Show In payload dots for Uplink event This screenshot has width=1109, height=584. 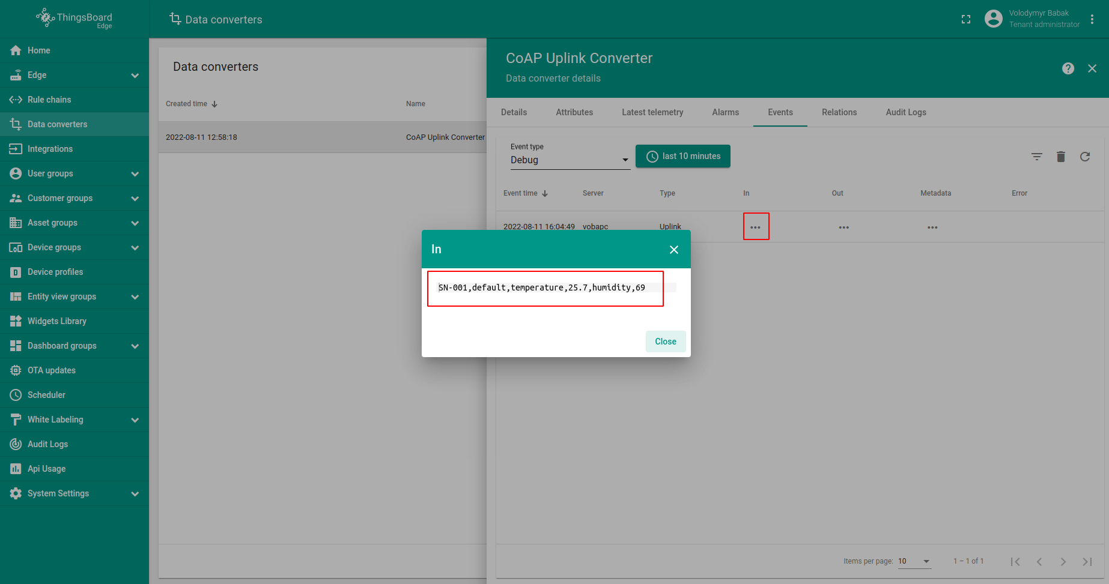coord(756,227)
